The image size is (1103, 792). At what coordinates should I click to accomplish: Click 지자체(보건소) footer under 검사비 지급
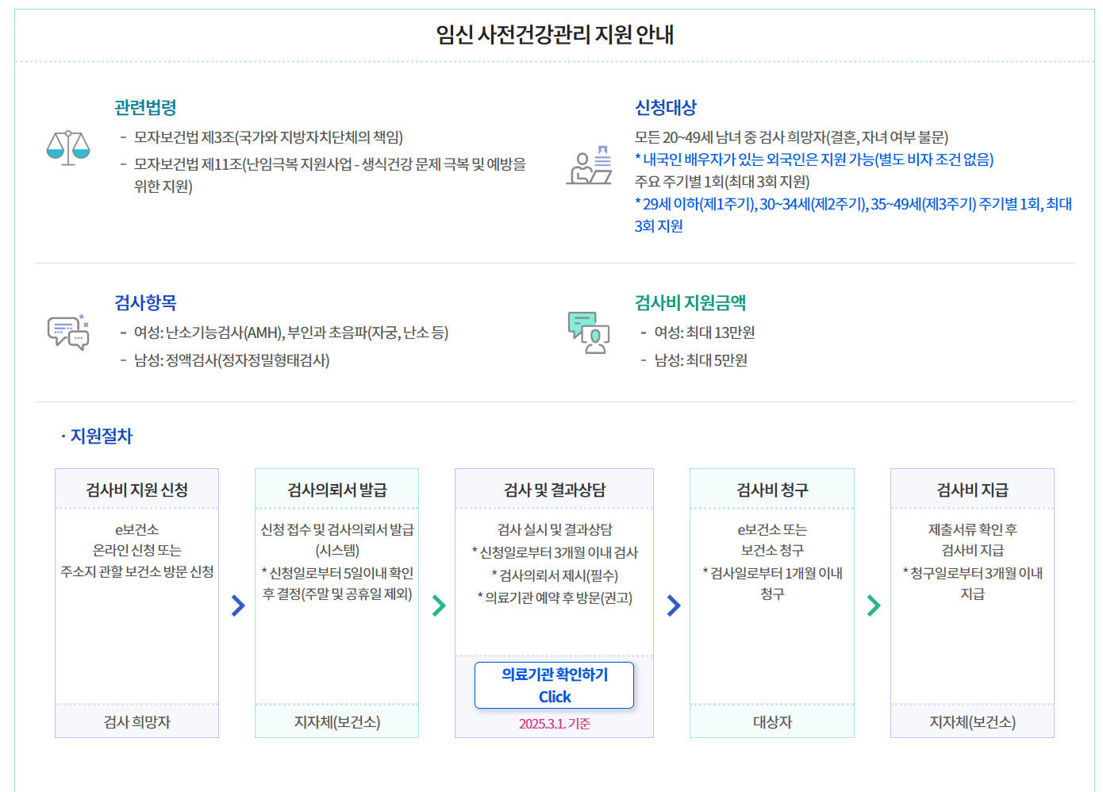coord(972,722)
